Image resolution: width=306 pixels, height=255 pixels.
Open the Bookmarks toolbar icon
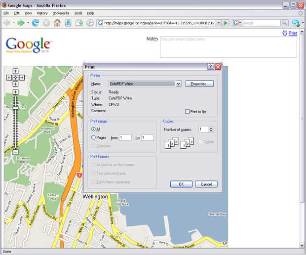[68, 23]
